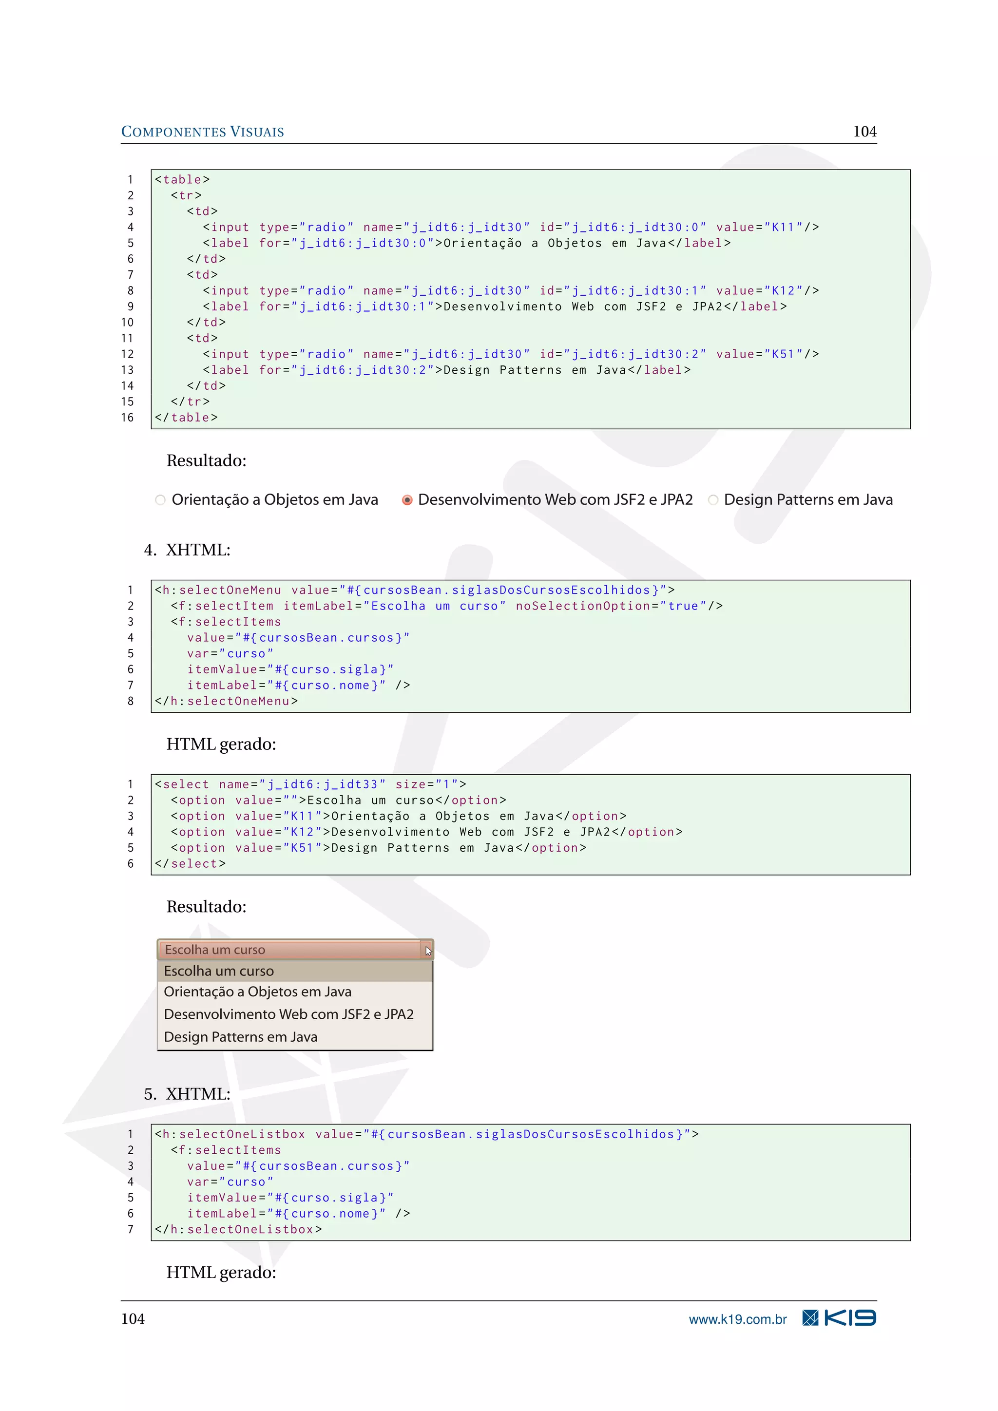Click the K19 cube emblem icon
The width and height of the screenshot is (998, 1411).
810,1318
